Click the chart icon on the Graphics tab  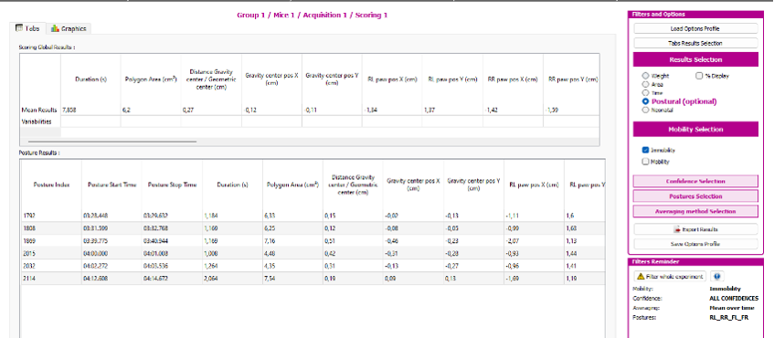click(55, 28)
